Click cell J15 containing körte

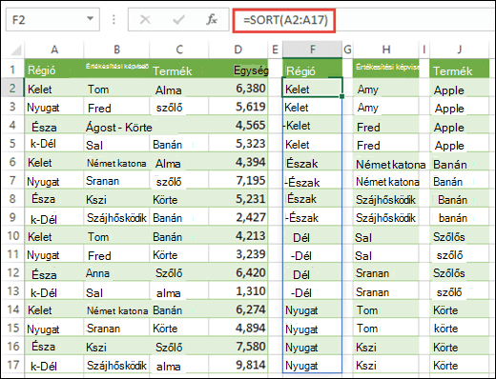click(x=459, y=328)
